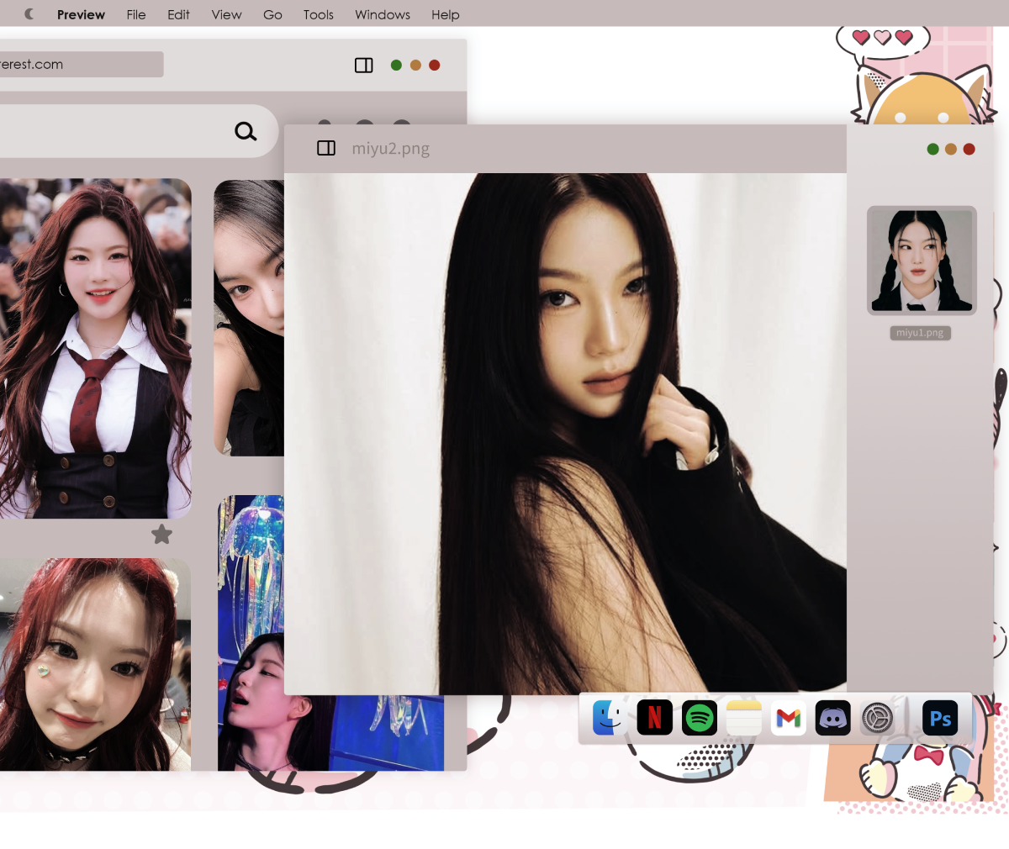Click the crescent moon menu bar icon
Viewport: 1009px width, 849px height.
[x=29, y=14]
